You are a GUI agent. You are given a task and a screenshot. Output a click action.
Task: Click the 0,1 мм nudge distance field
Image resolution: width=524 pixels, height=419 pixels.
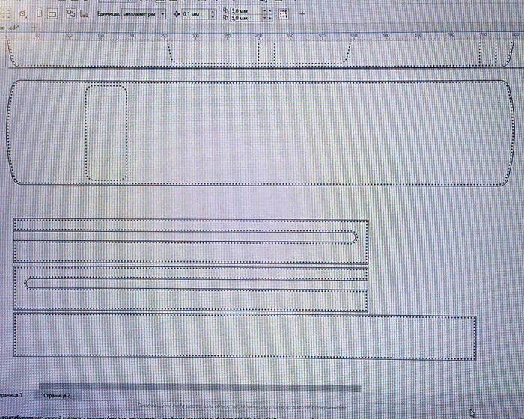point(195,14)
